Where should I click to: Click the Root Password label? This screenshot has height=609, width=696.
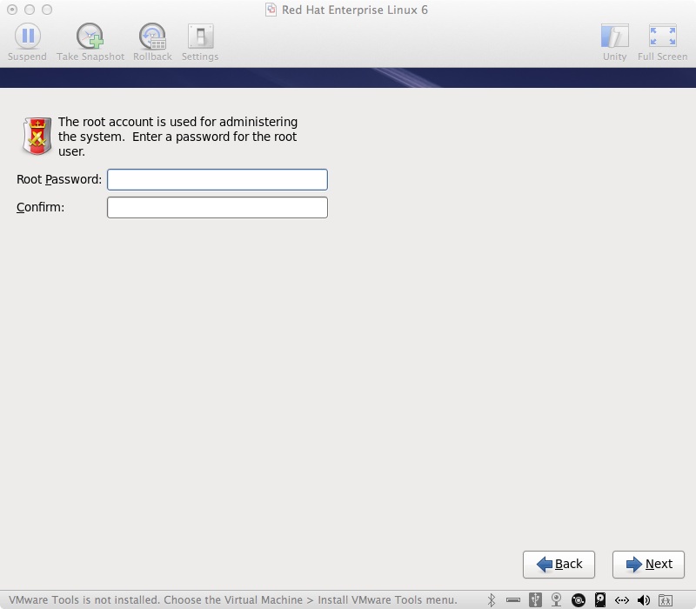(x=59, y=179)
